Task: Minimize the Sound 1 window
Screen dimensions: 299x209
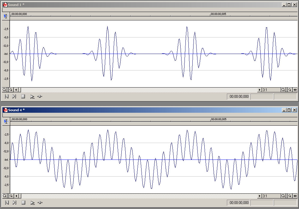Action: [284, 5]
